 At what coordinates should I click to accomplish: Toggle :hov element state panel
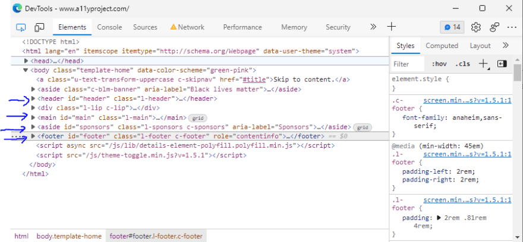[439, 64]
